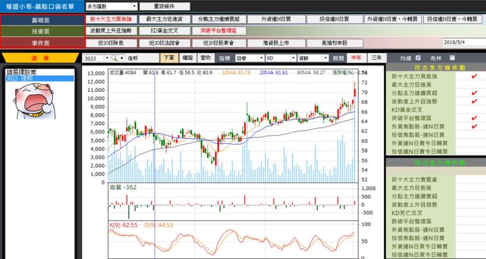Click the 分點主力連續買超 row in the bullish conditions
486x259 pixels.
tap(436, 93)
